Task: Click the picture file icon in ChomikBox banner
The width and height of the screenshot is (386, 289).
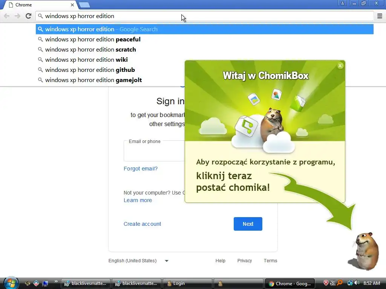Action: [x=254, y=99]
